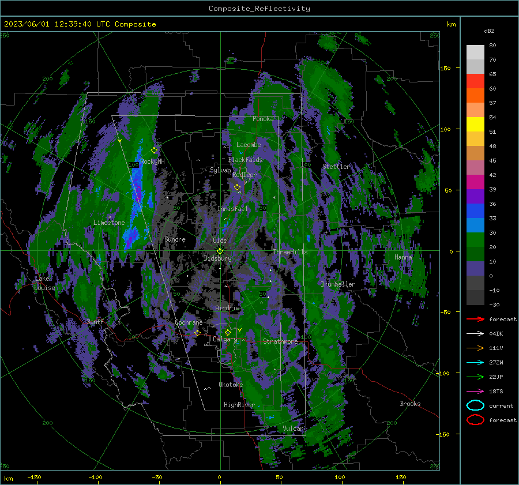Click the Innisfail city label
Screen dimensions: 519x485
click(233, 209)
